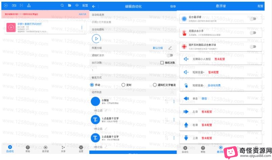
Task: Save the automation with 保存
Action: coord(173,7)
